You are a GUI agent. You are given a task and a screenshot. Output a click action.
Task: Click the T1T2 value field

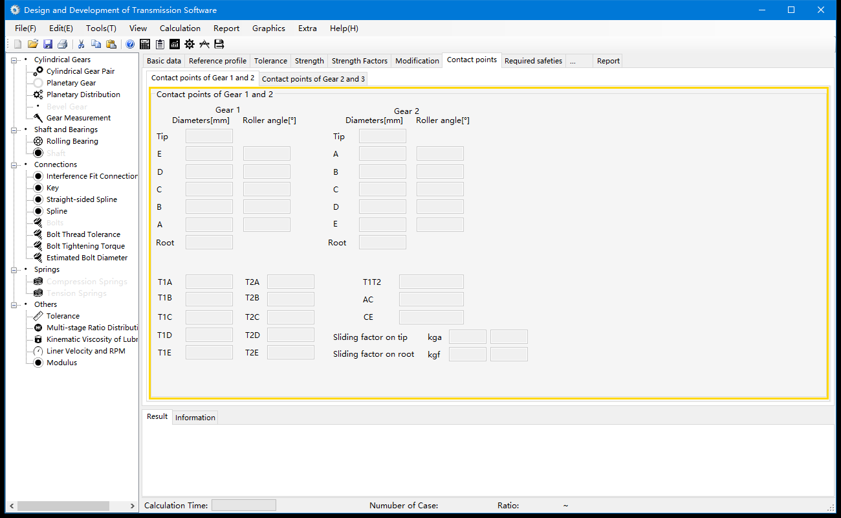[431, 282]
